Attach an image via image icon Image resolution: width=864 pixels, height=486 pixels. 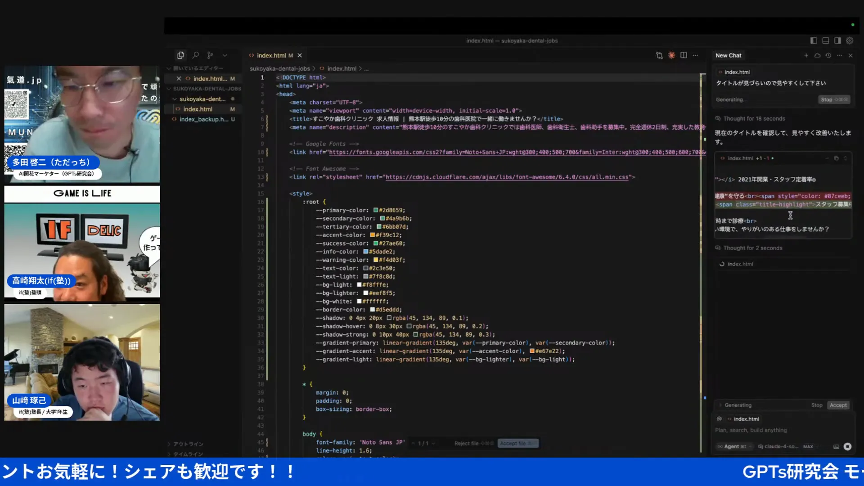coord(836,446)
